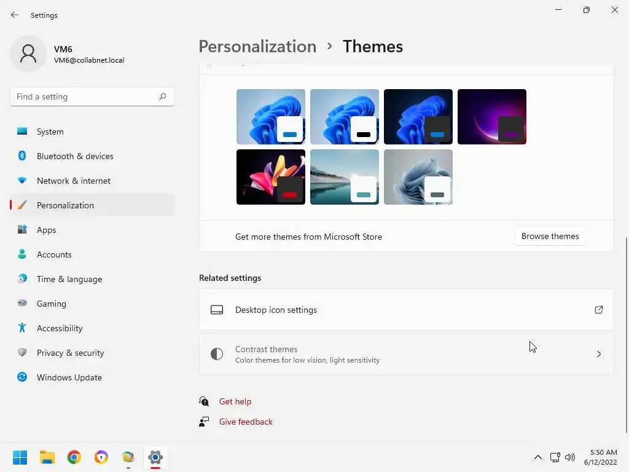Click the VM6 user avatar icon
Screen dimensions: 629x472
[28, 53]
